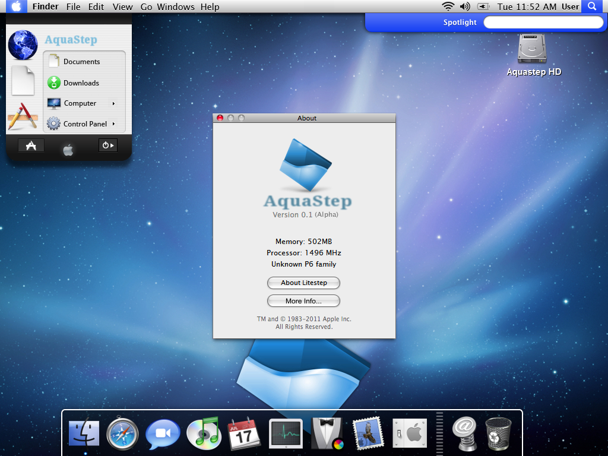Open the User account menu

point(571,7)
